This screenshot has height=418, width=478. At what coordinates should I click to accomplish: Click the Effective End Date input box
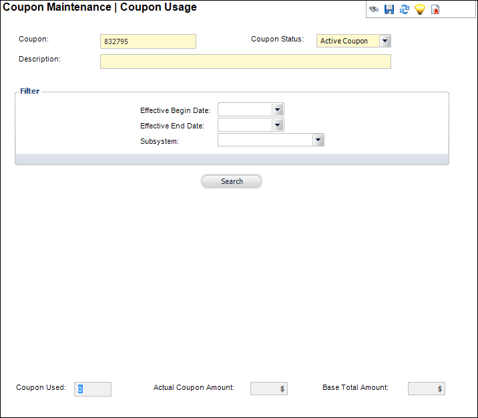pos(245,125)
